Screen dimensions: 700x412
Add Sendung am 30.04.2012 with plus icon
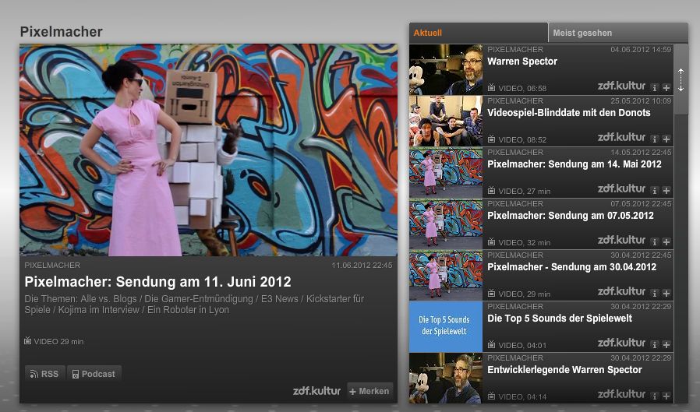coord(666,293)
